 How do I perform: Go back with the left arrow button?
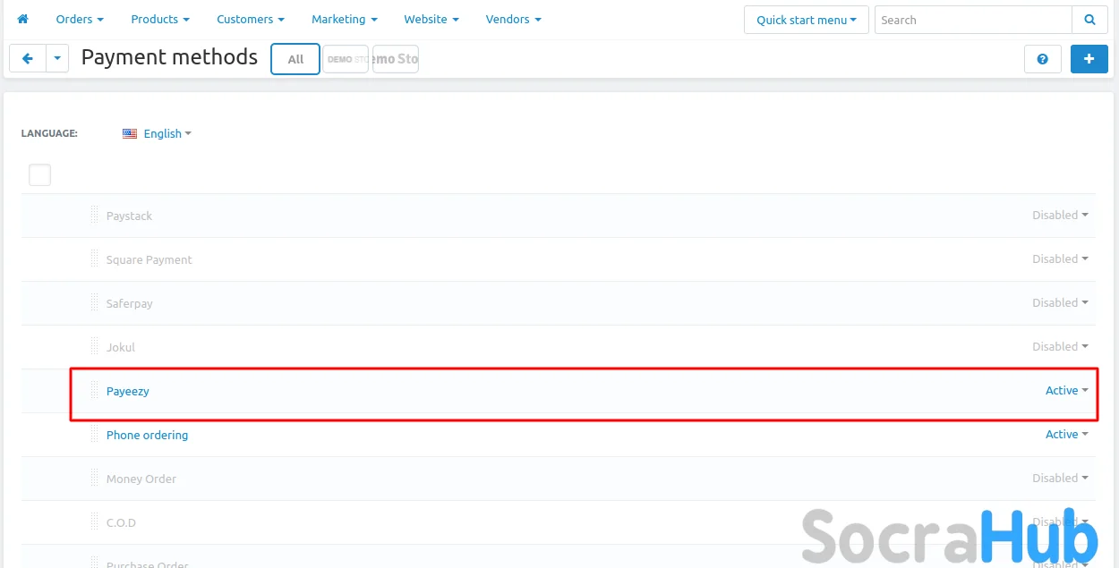coord(28,59)
